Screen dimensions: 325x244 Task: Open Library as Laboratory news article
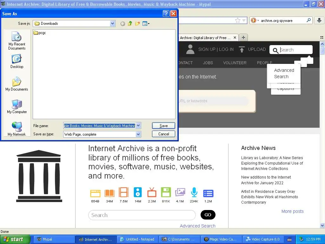272,163
